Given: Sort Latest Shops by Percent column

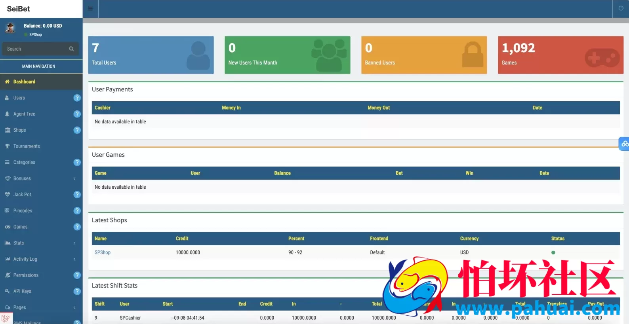Looking at the screenshot, I should [x=296, y=239].
